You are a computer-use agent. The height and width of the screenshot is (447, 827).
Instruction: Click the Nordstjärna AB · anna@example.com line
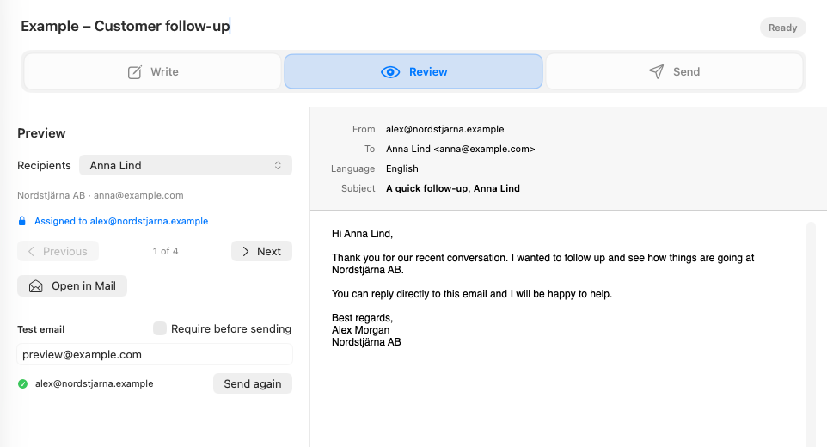pos(101,196)
